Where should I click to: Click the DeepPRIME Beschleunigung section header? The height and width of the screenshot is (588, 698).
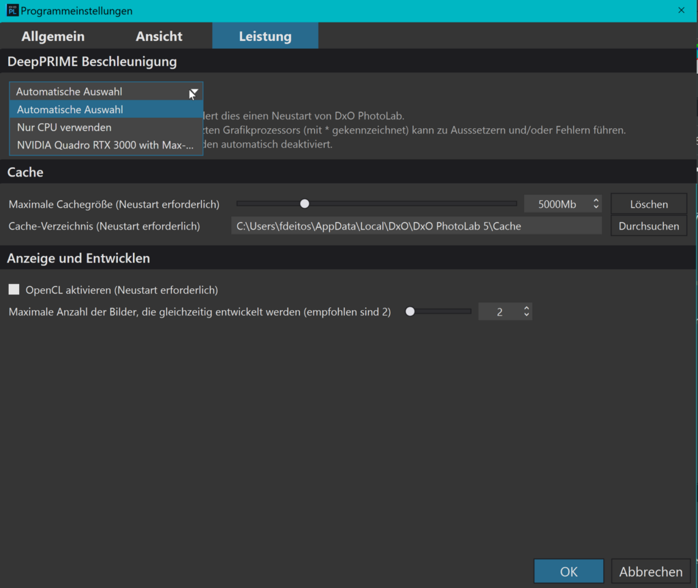(92, 61)
